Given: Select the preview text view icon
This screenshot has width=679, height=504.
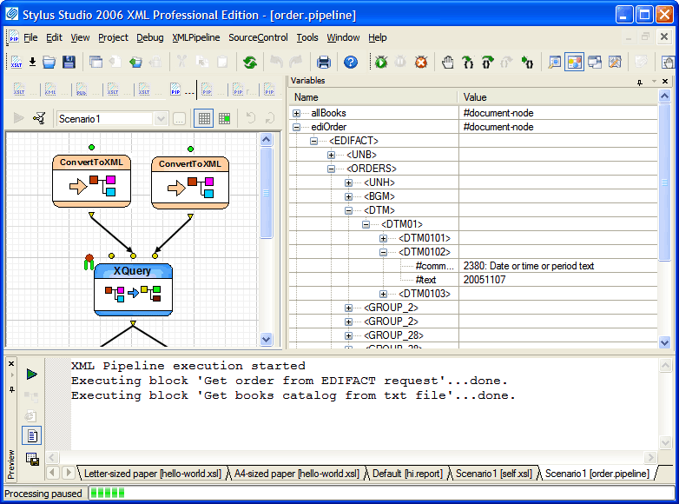Looking at the screenshot, I should [x=32, y=435].
